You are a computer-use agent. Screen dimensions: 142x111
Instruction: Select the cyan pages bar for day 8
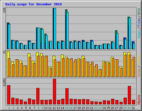38,38
